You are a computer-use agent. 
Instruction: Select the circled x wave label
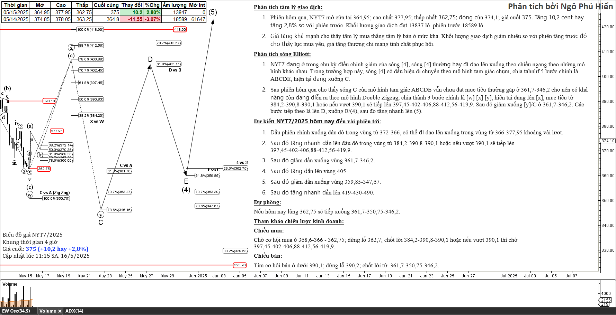71,48
